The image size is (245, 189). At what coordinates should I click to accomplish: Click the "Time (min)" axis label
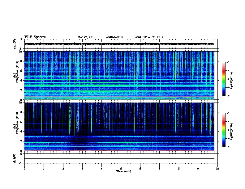click(x=124, y=171)
